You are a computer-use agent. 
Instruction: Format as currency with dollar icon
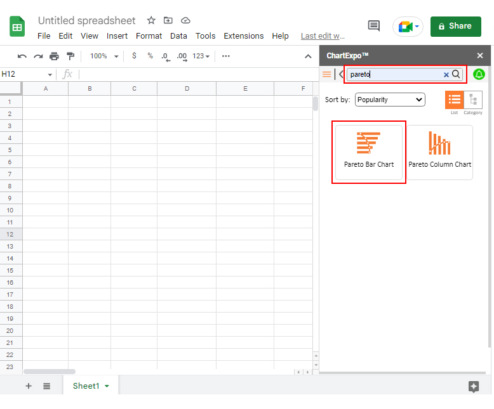point(134,56)
